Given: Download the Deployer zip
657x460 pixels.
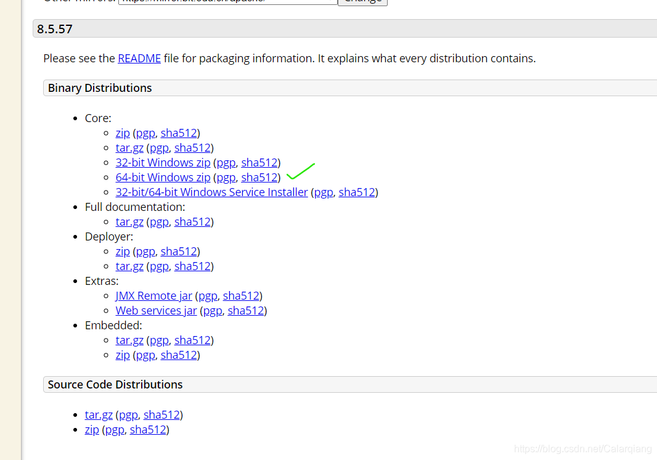Looking at the screenshot, I should (123, 251).
